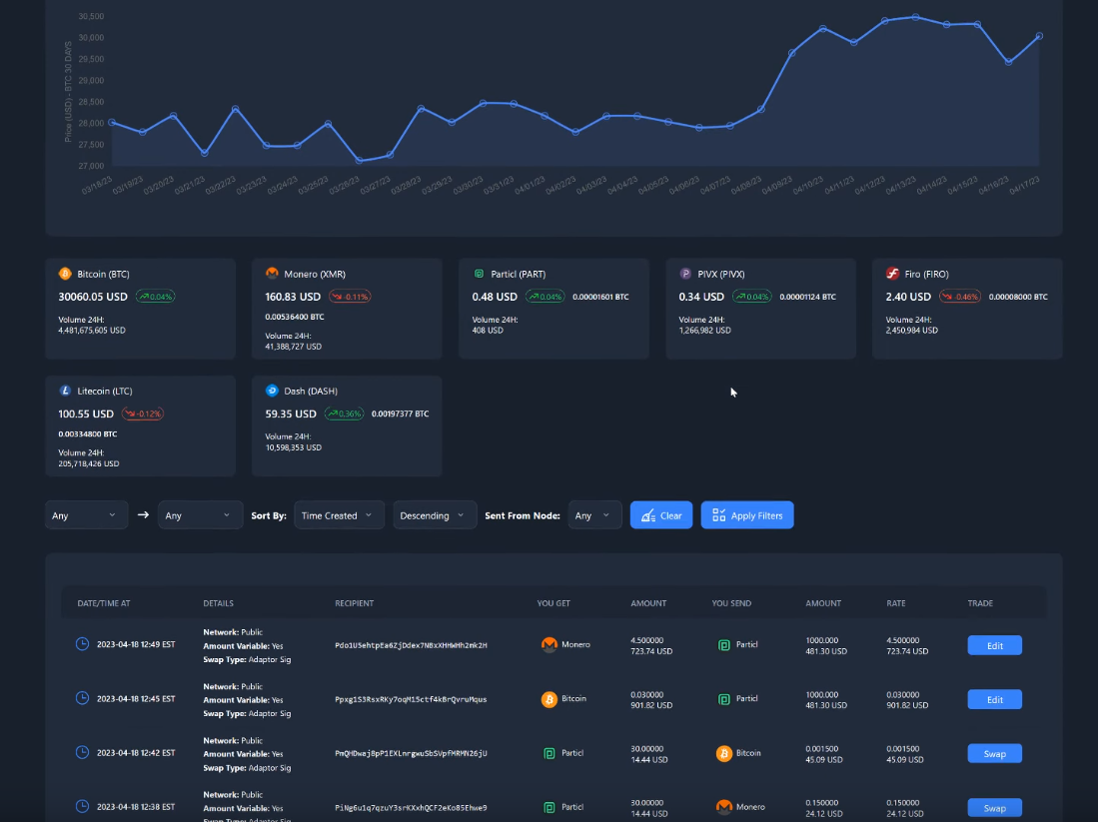Image resolution: width=1098 pixels, height=822 pixels.
Task: Click the recipient address starting with 'PiNg6'
Action: (411, 807)
